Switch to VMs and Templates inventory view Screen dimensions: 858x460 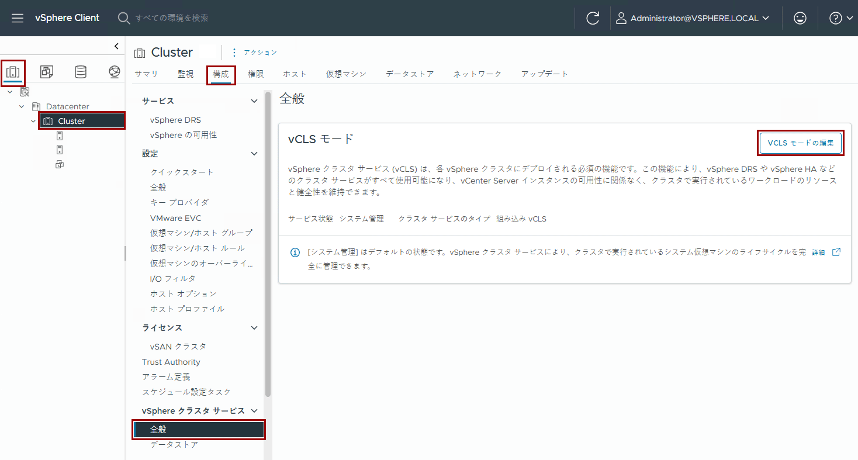47,72
